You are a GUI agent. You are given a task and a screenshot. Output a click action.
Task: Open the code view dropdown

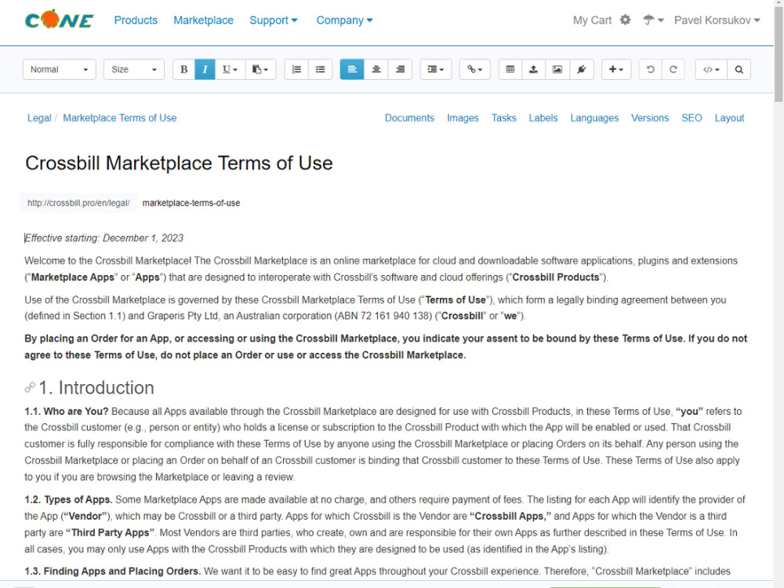click(x=711, y=70)
